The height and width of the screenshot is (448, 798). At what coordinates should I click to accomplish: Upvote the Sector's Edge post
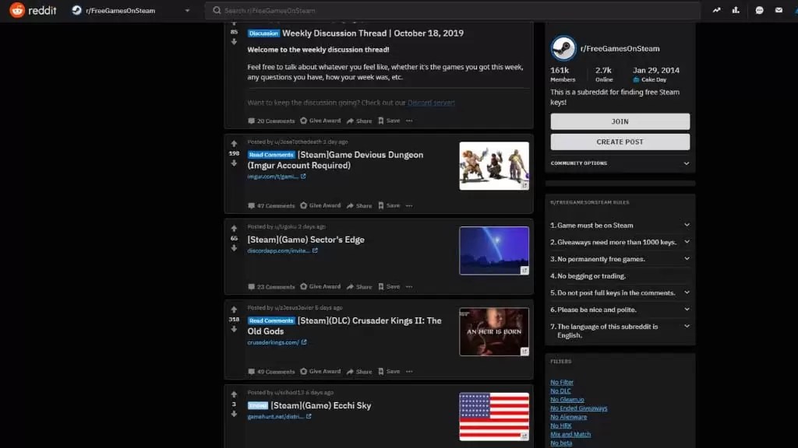(234, 229)
